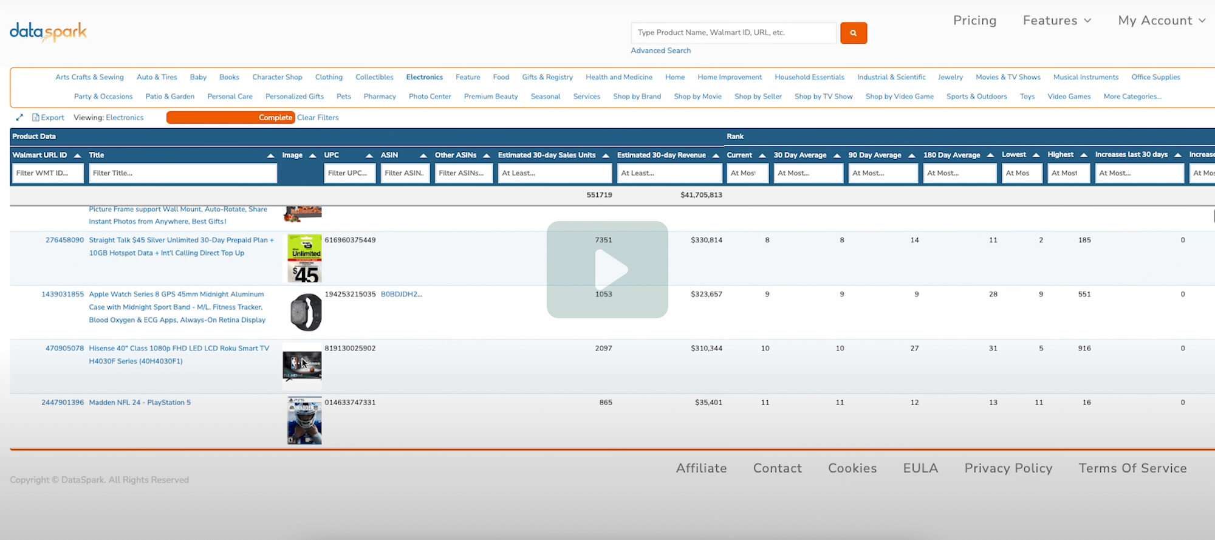Open More Categories list
Image resolution: width=1215 pixels, height=540 pixels.
coord(1132,97)
